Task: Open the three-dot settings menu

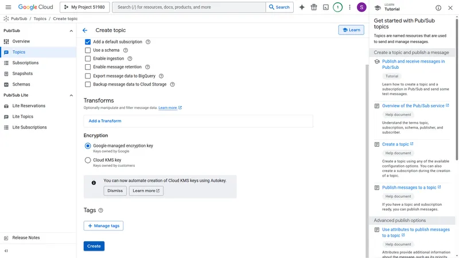Action: 349,7
